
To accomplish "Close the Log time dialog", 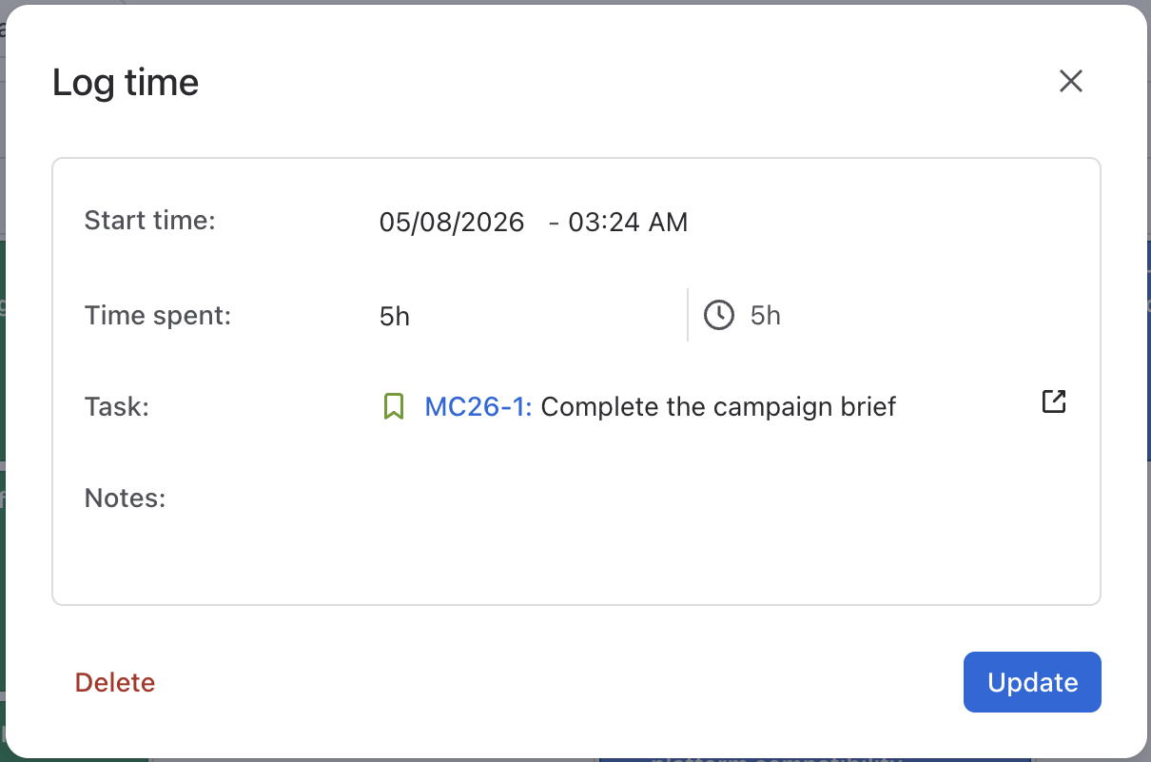I will tap(1071, 82).
